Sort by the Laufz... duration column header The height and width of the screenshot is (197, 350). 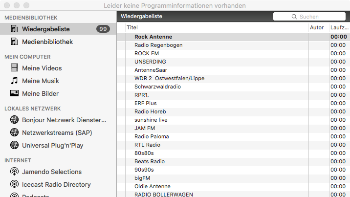[340, 27]
